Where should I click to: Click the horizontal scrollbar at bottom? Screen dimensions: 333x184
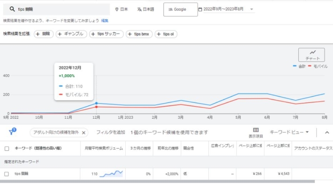157,182
